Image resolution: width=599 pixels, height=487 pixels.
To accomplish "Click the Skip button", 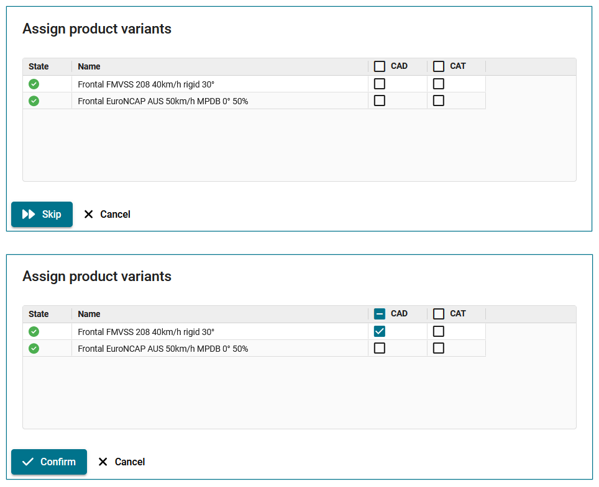I will pyautogui.click(x=42, y=214).
